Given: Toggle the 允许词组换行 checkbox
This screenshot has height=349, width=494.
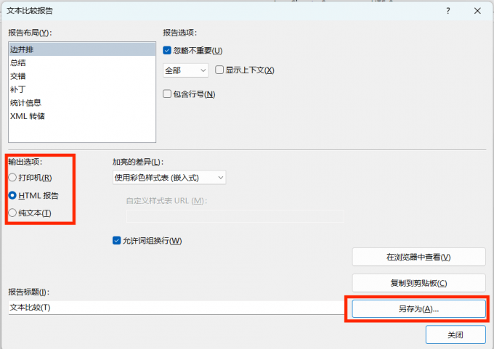Looking at the screenshot, I should 116,241.
